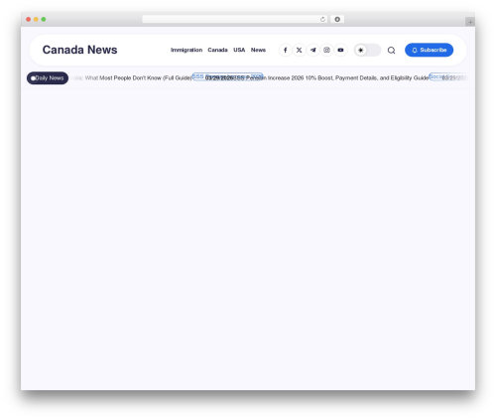496x420 pixels.
Task: Open the Pension Increase 2026 ticker headline
Action: click(332, 78)
